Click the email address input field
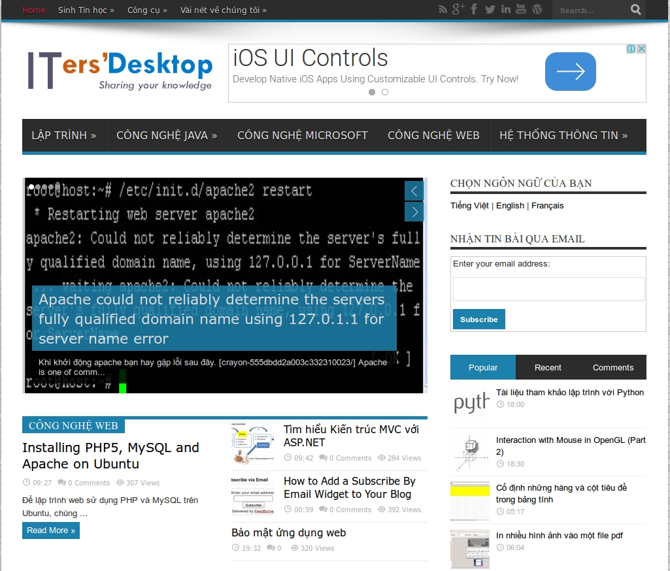 click(548, 289)
